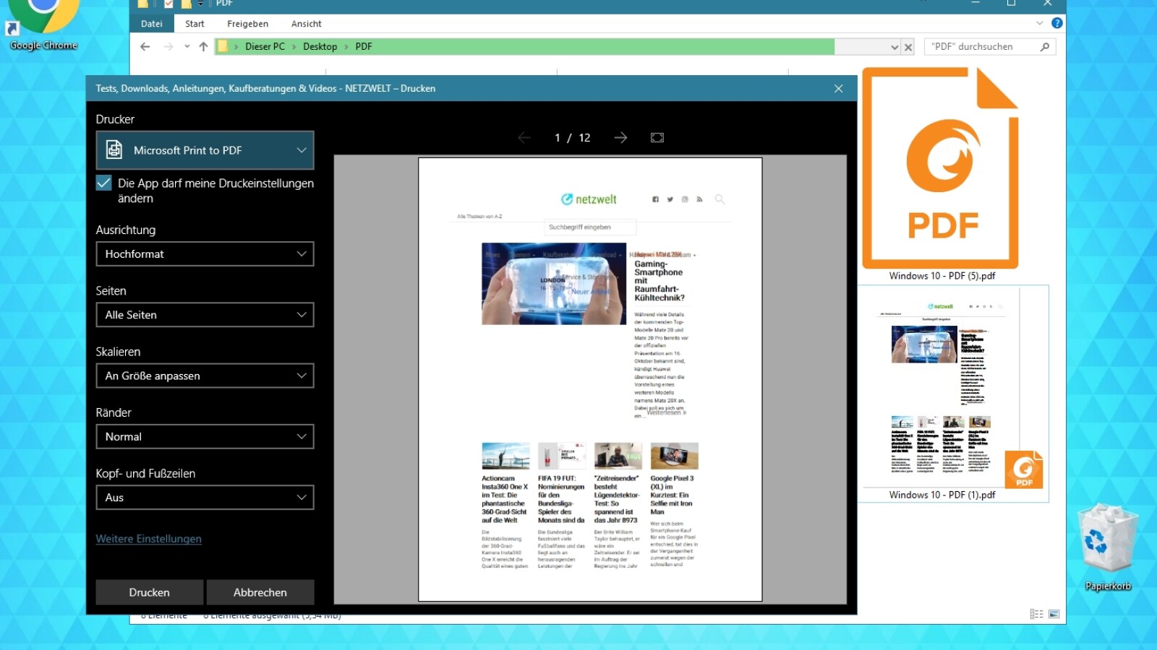Click the Abbrechen button
Screen dimensions: 1157x650
pyautogui.click(x=260, y=592)
